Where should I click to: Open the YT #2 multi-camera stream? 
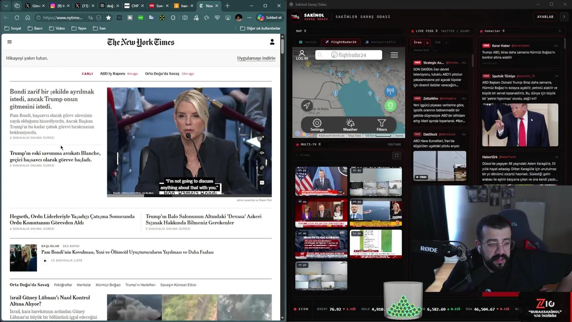point(376,181)
